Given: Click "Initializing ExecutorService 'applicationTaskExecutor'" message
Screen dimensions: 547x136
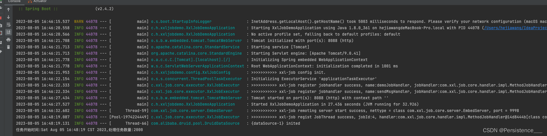Looking at the screenshot, I should [314, 79].
